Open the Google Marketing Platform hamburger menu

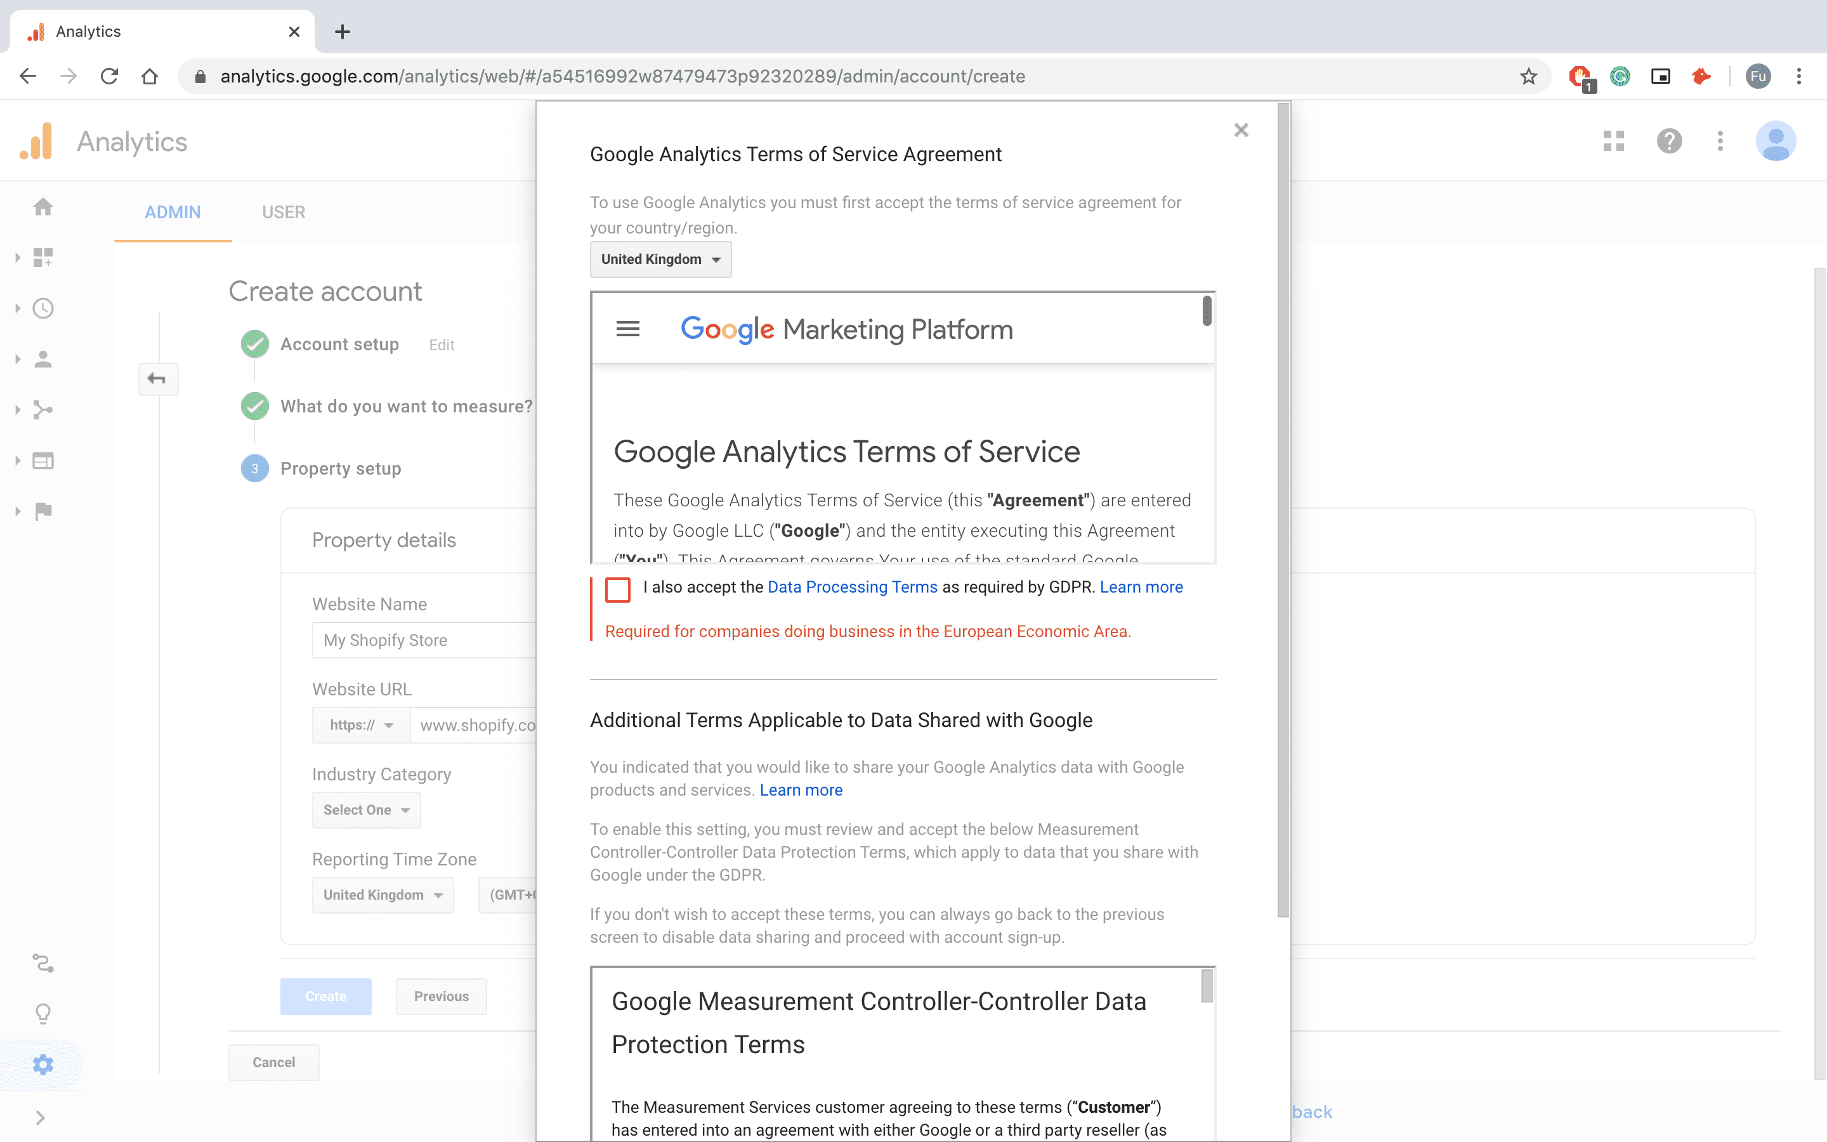point(628,329)
